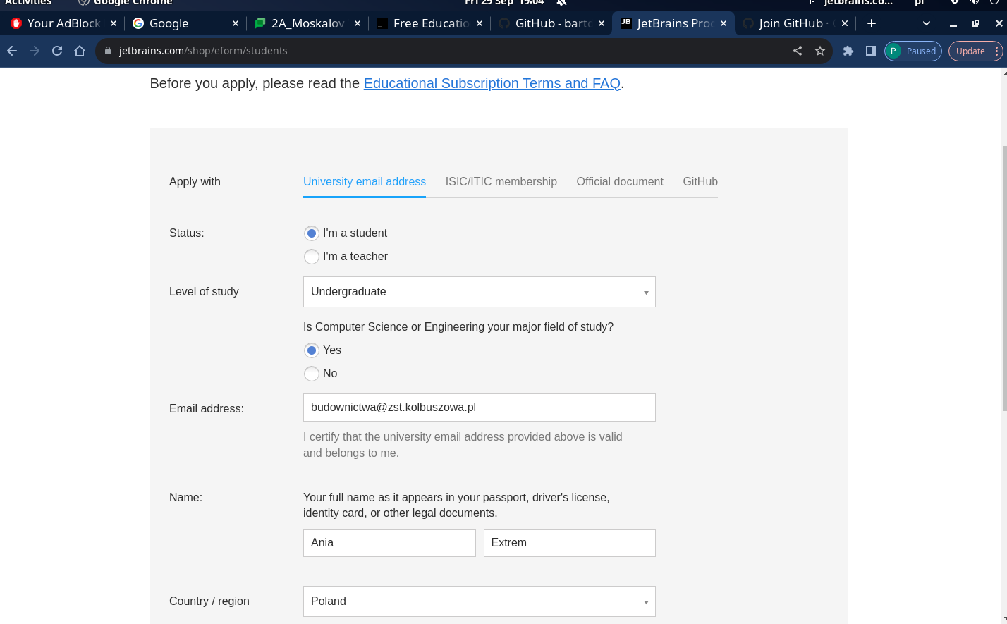The height and width of the screenshot is (624, 1007).
Task: Click the first name field containing Ania
Action: pos(389,543)
